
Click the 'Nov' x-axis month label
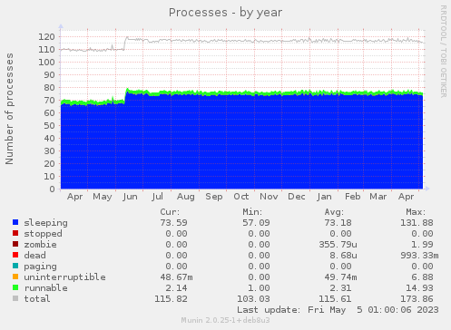tap(269, 197)
